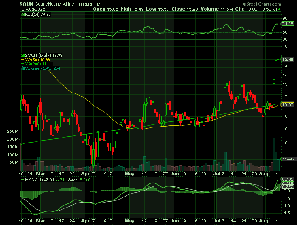Click Jun on the date axis under volume bars
297x225 pixels.
174,174
